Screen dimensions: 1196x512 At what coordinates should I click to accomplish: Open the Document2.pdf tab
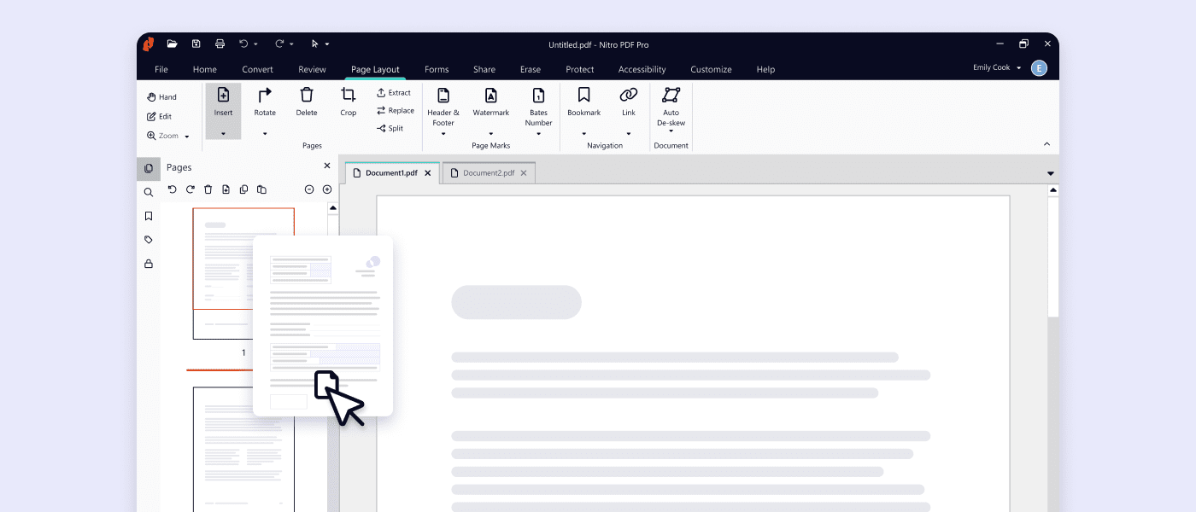coord(489,172)
